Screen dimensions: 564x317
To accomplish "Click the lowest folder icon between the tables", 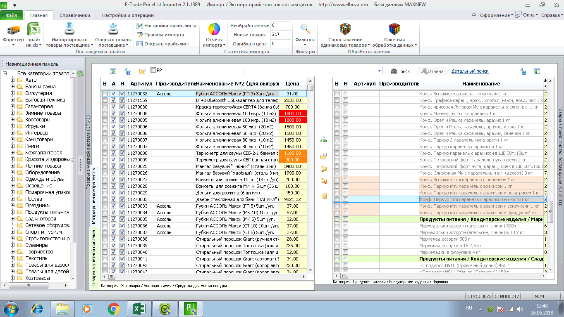I will 324,196.
